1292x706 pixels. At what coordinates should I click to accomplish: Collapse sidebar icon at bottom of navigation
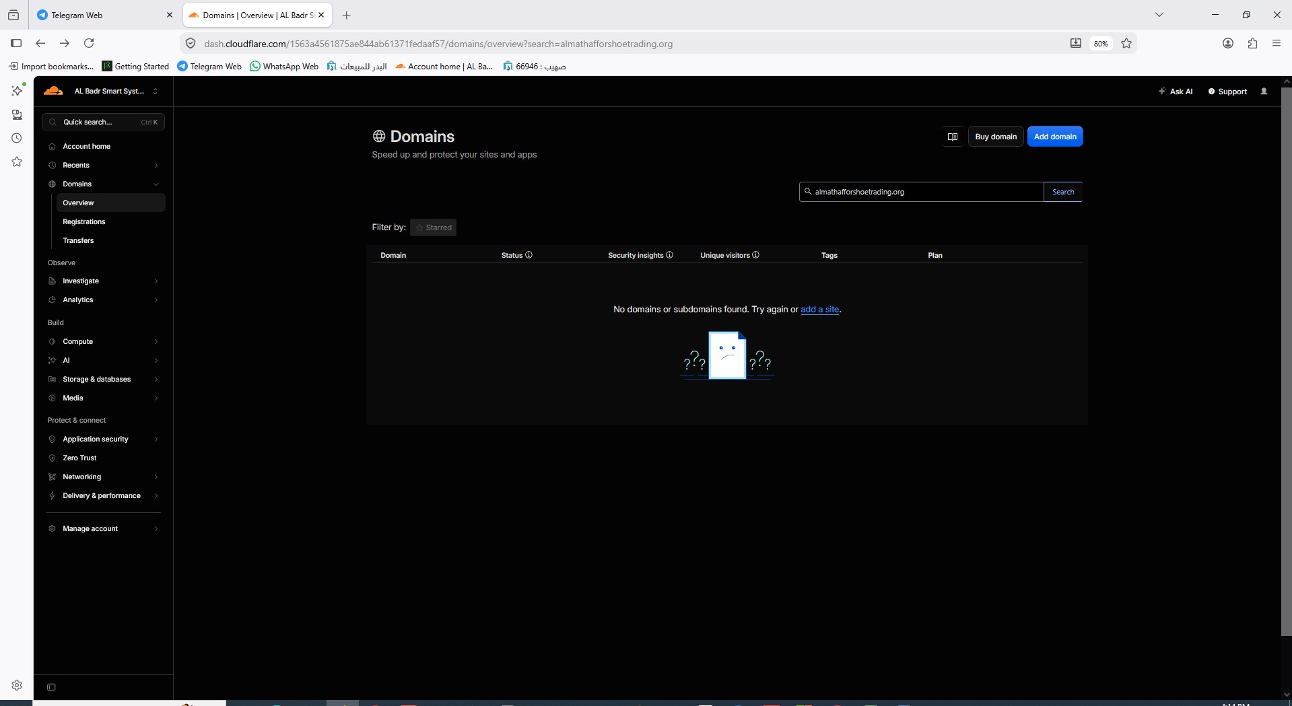(x=51, y=687)
